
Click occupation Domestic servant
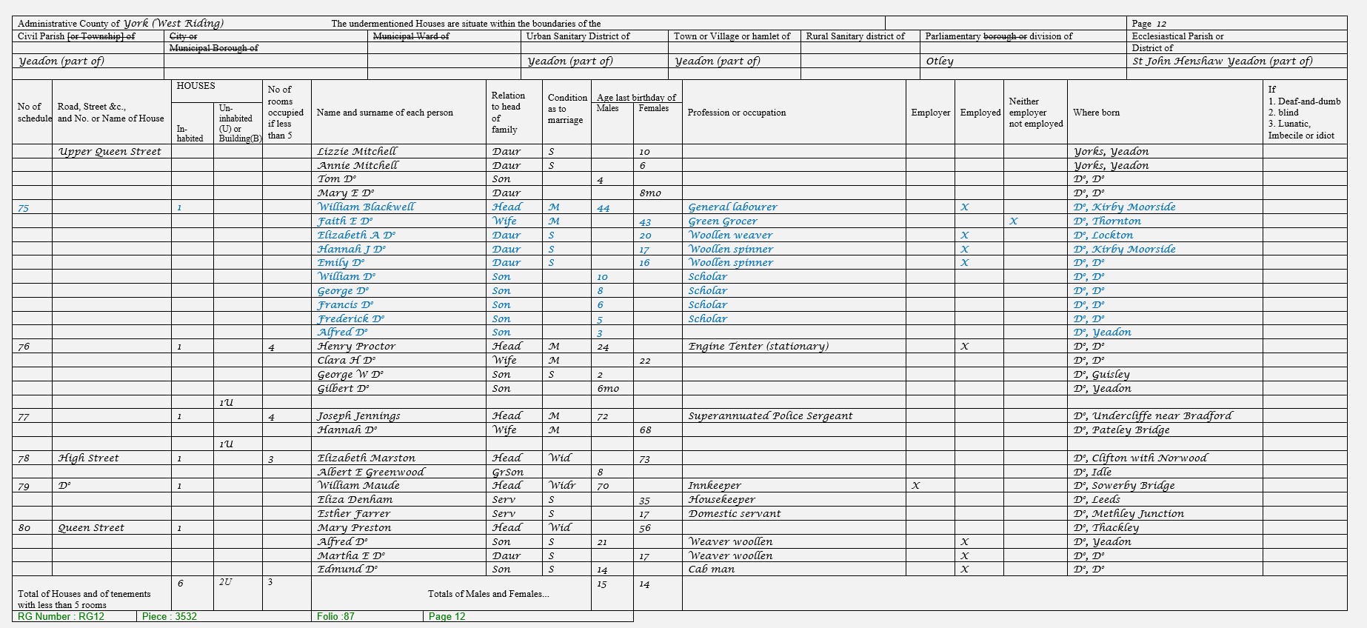(734, 513)
